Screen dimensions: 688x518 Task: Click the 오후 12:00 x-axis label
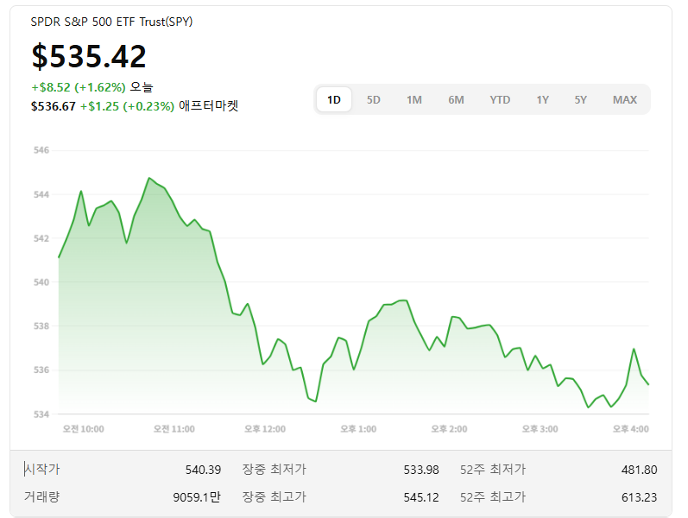pos(265,429)
